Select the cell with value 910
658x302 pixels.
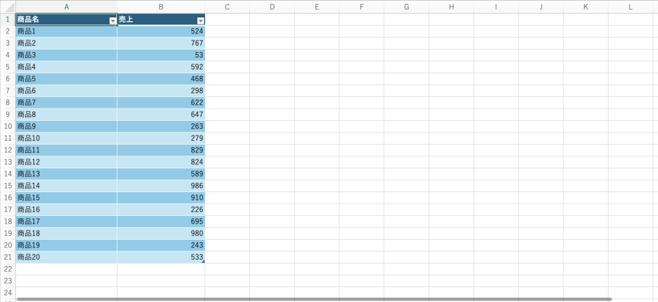click(161, 197)
